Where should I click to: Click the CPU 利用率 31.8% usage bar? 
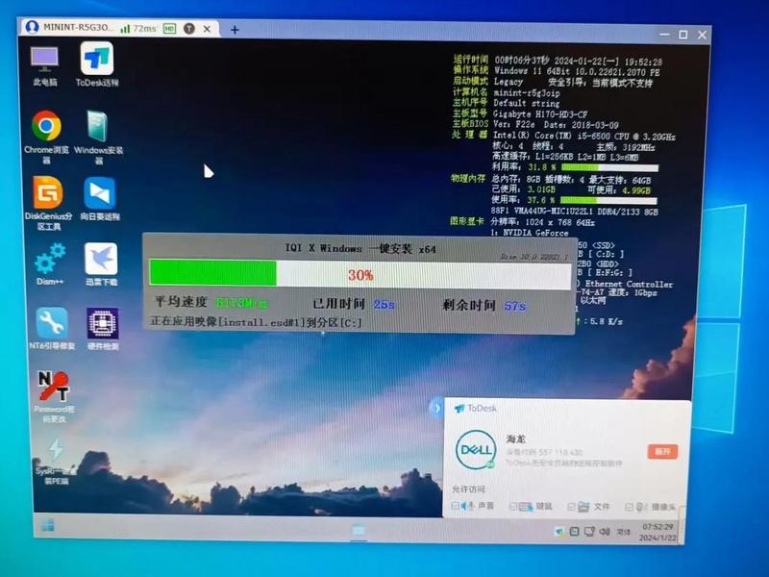609,167
